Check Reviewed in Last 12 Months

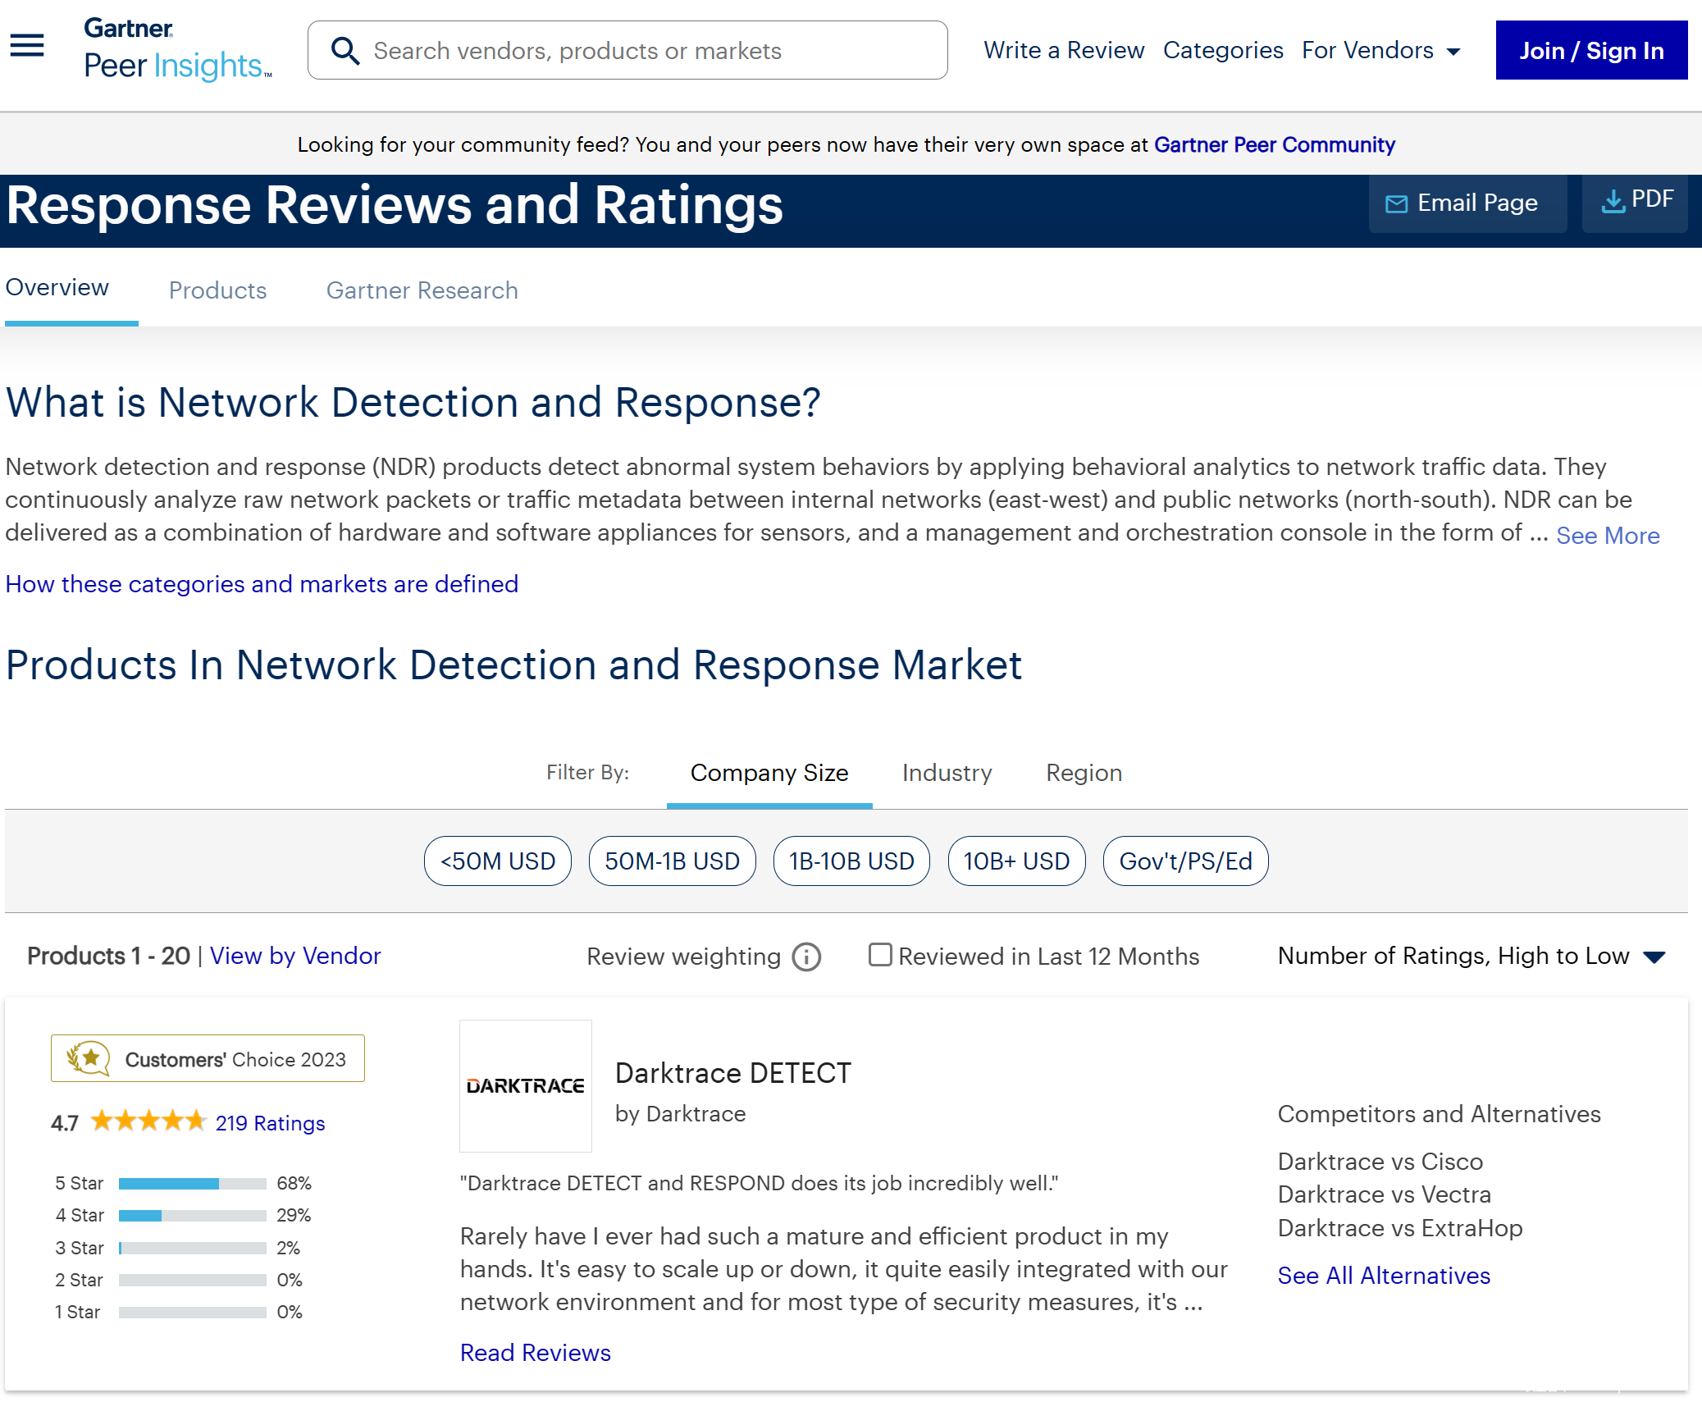pos(880,955)
